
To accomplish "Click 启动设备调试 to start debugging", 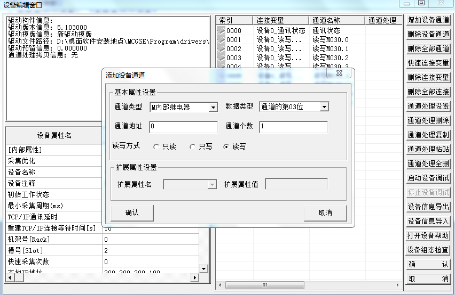I will pos(428,178).
